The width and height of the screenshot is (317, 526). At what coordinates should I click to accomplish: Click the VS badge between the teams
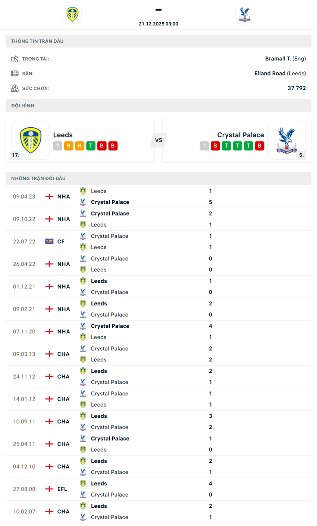point(158,140)
